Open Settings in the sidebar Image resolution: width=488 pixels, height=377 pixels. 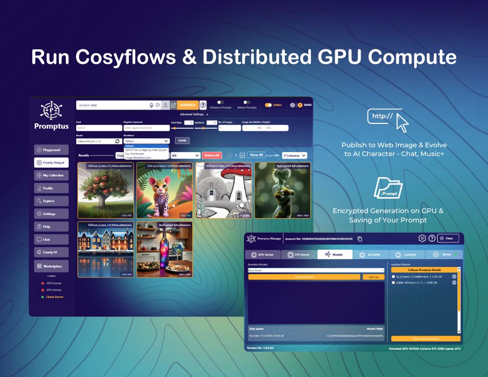click(51, 214)
